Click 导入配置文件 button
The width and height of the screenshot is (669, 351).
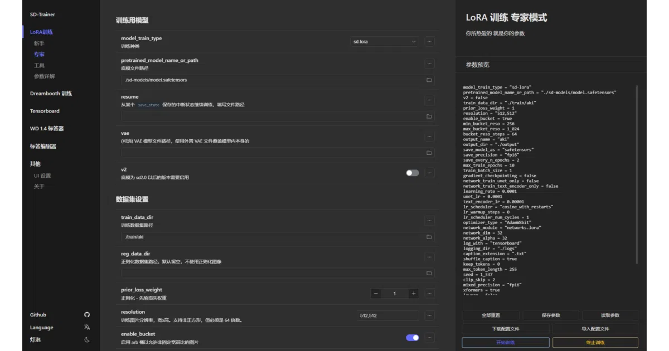[x=594, y=329]
